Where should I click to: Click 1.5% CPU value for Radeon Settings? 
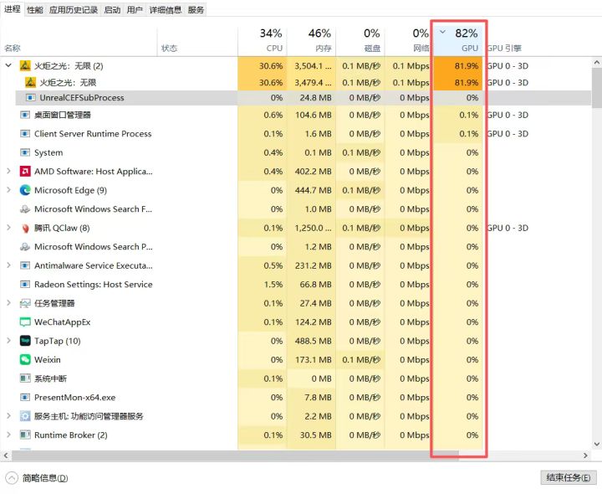point(273,284)
